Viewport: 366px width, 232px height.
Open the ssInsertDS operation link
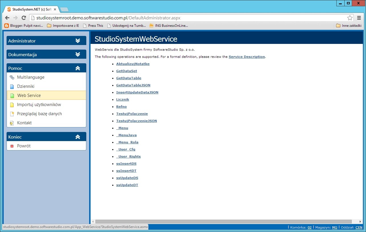click(126, 164)
